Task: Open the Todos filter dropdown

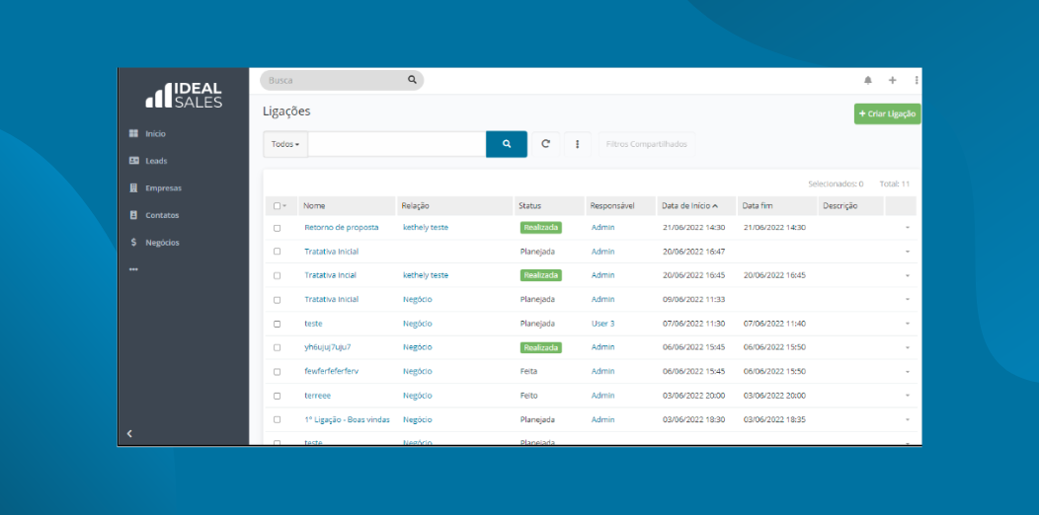Action: (x=285, y=144)
